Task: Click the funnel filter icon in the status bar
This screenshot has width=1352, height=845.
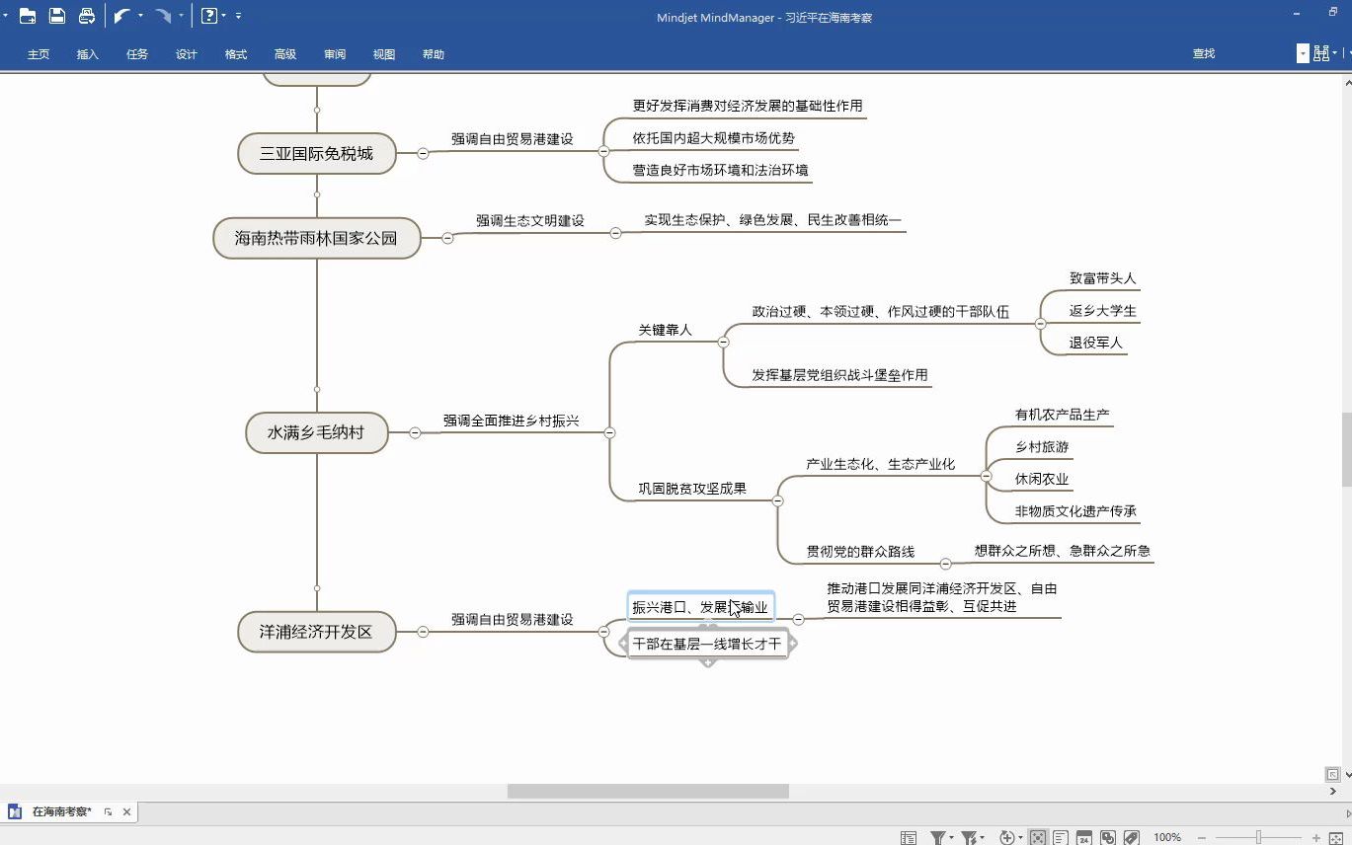Action: (x=937, y=838)
